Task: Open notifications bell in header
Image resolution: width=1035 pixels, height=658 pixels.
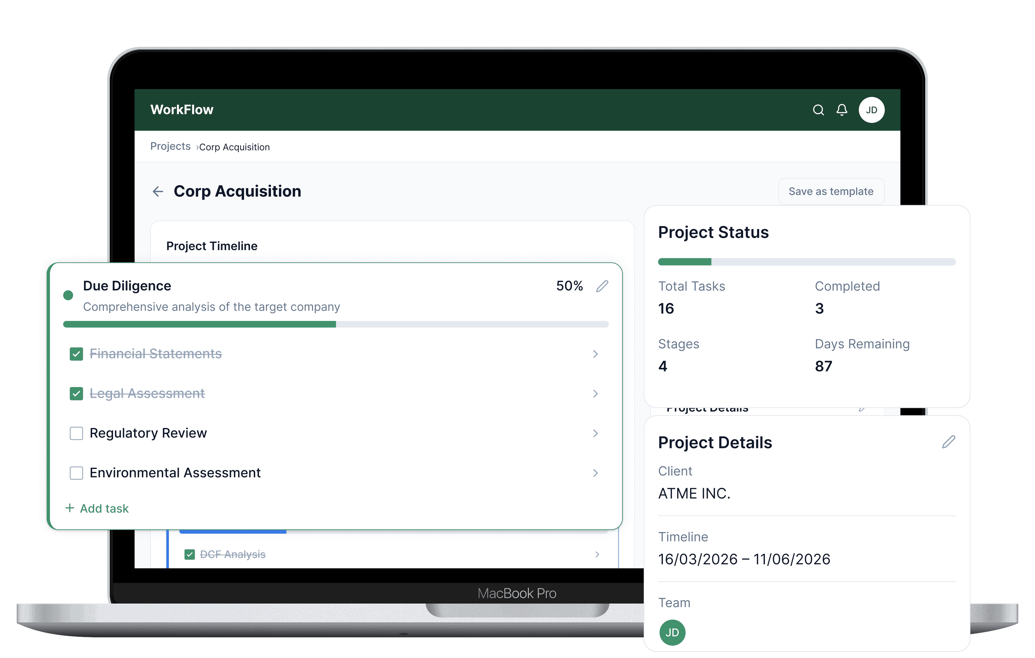Action: [841, 110]
